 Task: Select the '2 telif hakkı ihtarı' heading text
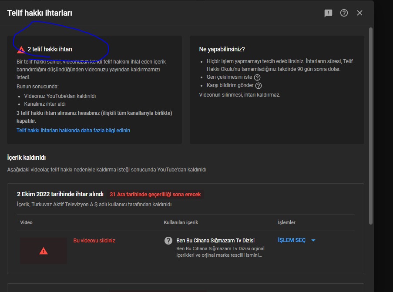coord(50,49)
